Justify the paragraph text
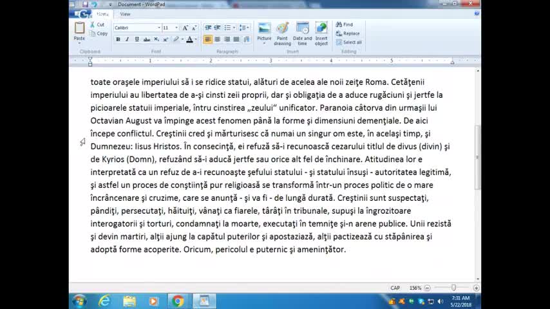Viewport: 550px width, 309px height. [236, 39]
